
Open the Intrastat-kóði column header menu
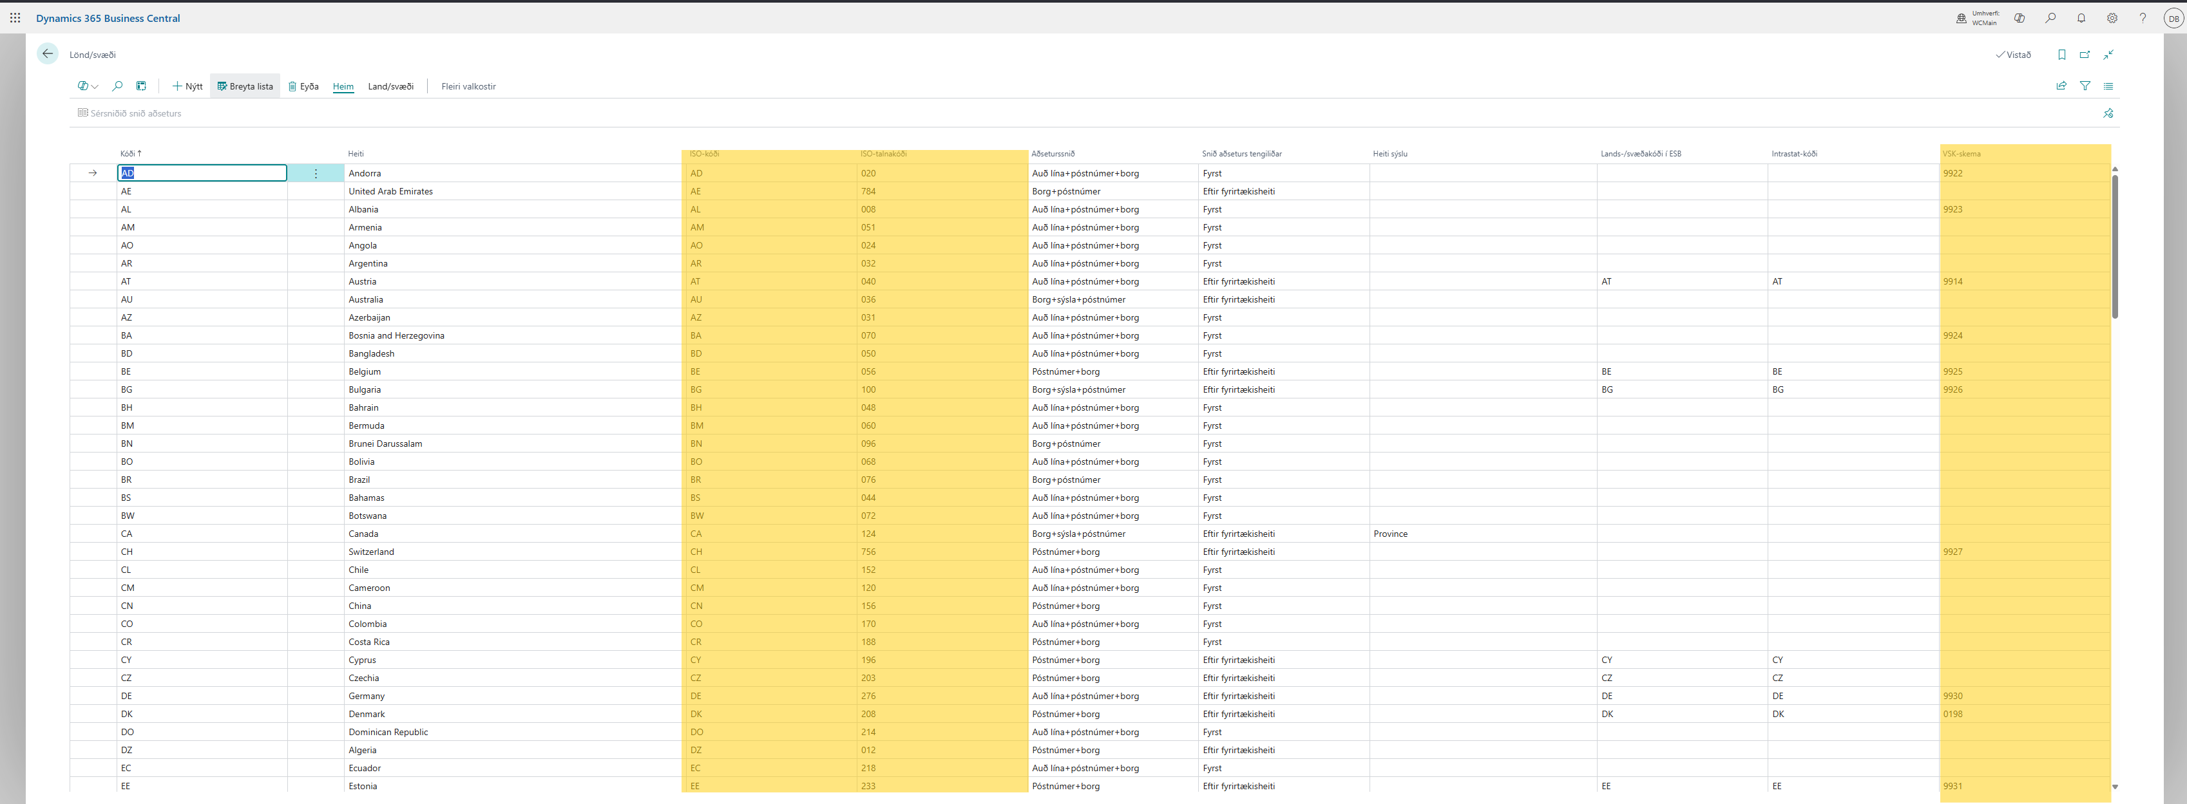tap(1794, 153)
